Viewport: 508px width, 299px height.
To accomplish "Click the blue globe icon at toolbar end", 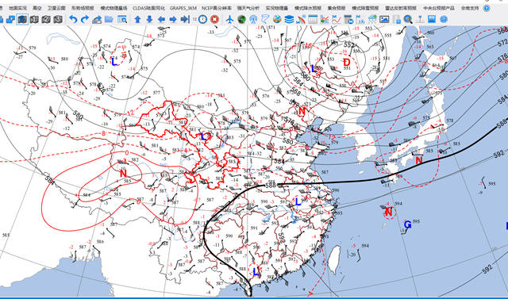I will [444, 19].
